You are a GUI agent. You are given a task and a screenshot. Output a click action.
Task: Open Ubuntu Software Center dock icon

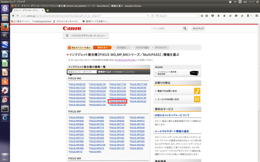click(x=5, y=81)
